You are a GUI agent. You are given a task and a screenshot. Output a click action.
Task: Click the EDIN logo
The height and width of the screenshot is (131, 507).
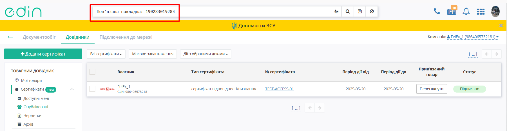click(23, 12)
